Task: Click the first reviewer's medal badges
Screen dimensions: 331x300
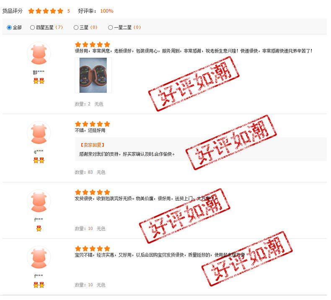Action: click(x=39, y=81)
